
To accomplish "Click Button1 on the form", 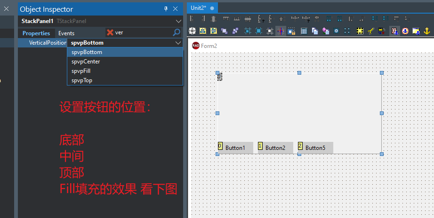I will [x=235, y=148].
